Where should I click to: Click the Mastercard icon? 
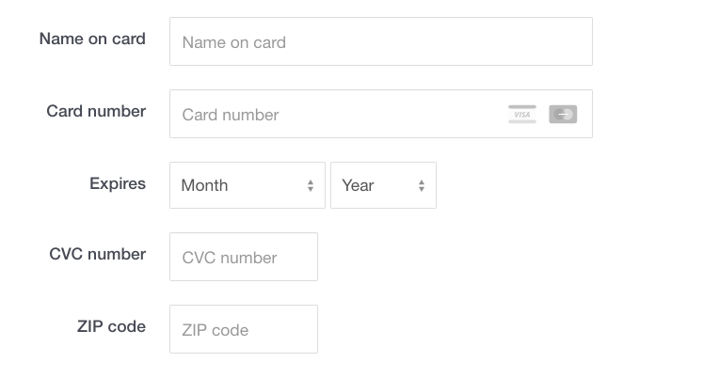[563, 115]
